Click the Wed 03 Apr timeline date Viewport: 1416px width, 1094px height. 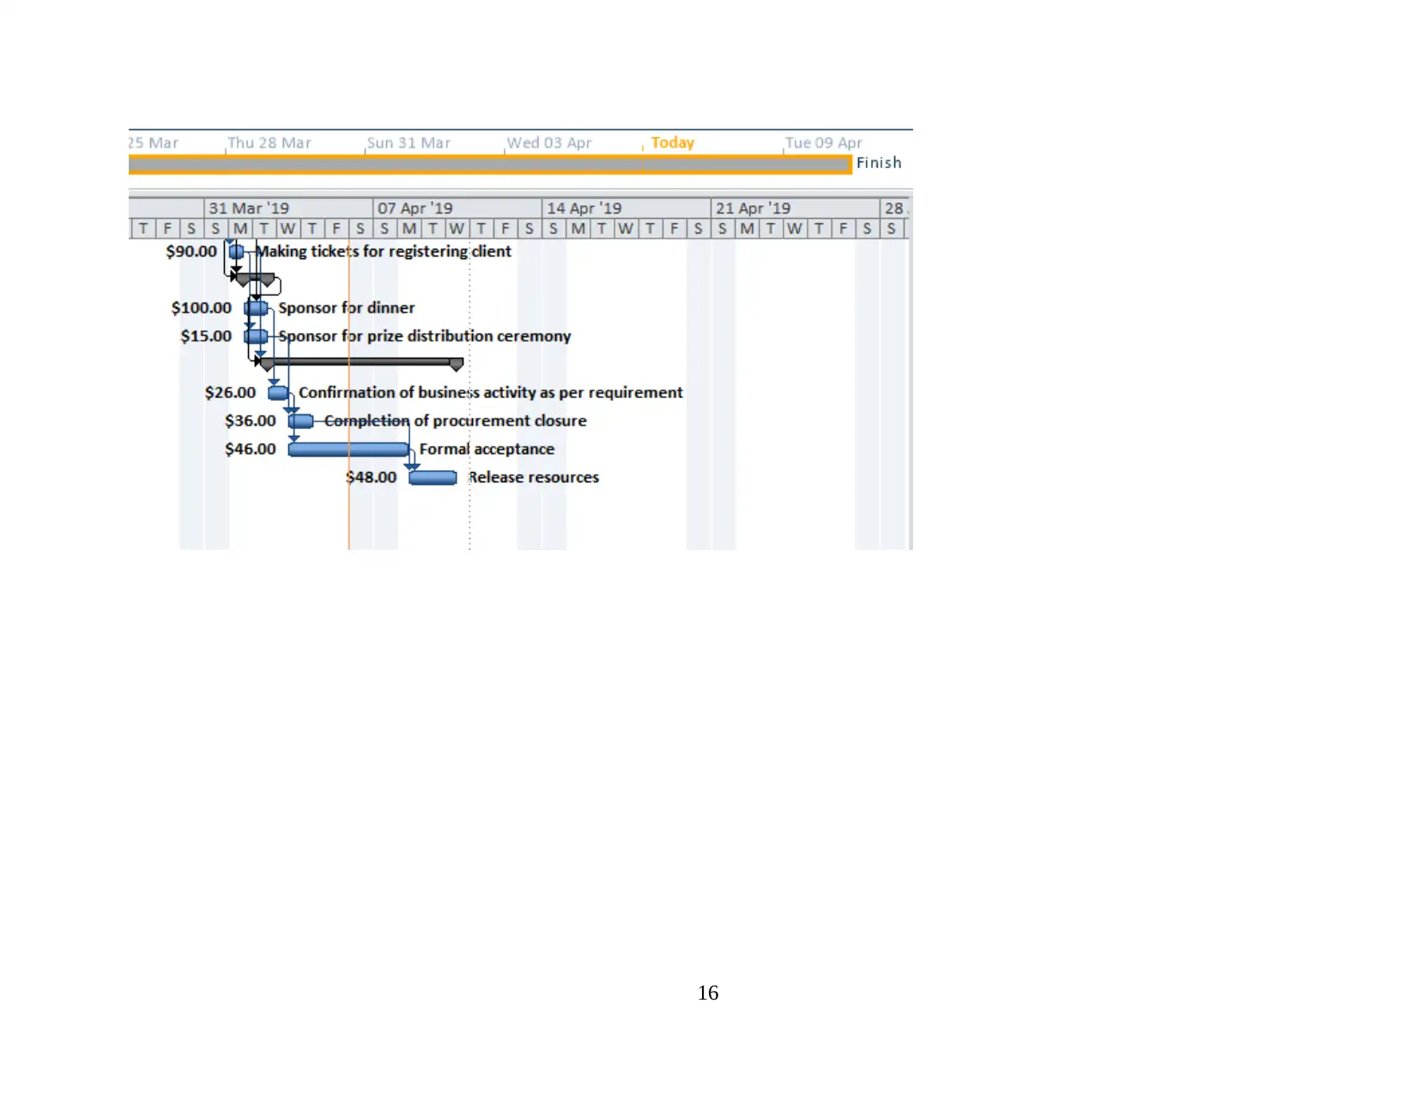[x=549, y=143]
